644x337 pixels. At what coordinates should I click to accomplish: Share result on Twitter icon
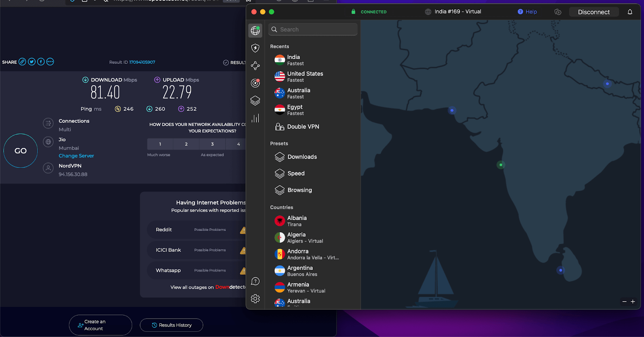coord(31,61)
